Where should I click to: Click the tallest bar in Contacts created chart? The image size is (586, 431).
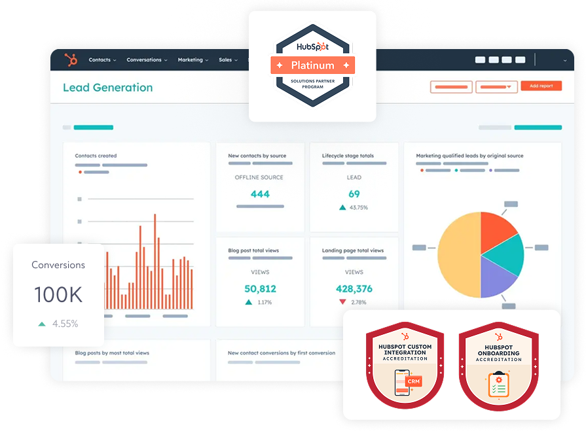156,262
